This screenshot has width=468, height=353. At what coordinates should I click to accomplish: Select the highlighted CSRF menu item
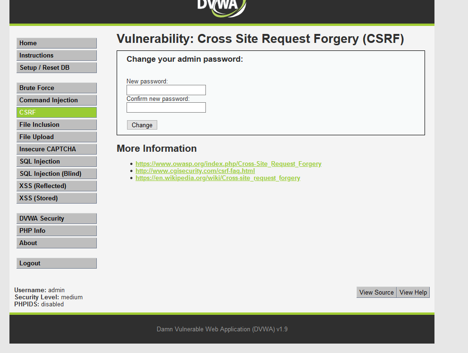pyautogui.click(x=57, y=112)
